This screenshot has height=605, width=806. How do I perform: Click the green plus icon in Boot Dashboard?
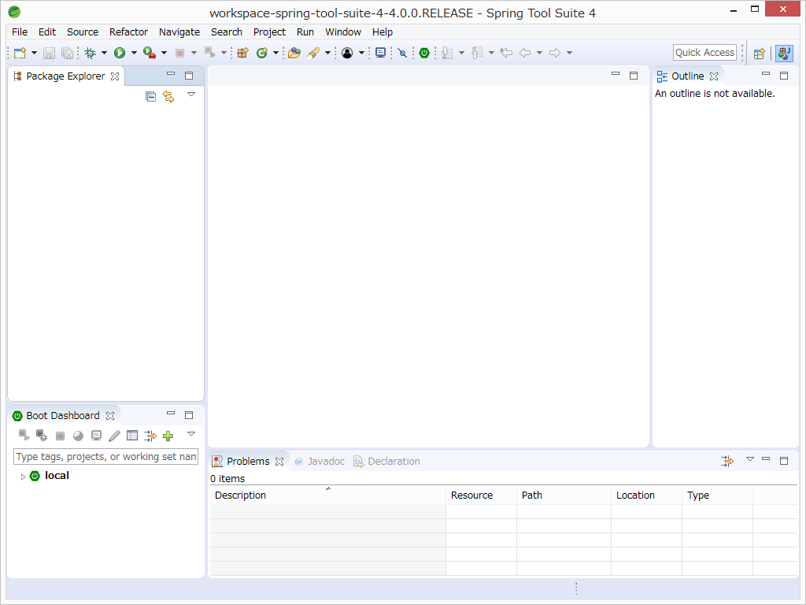point(168,436)
